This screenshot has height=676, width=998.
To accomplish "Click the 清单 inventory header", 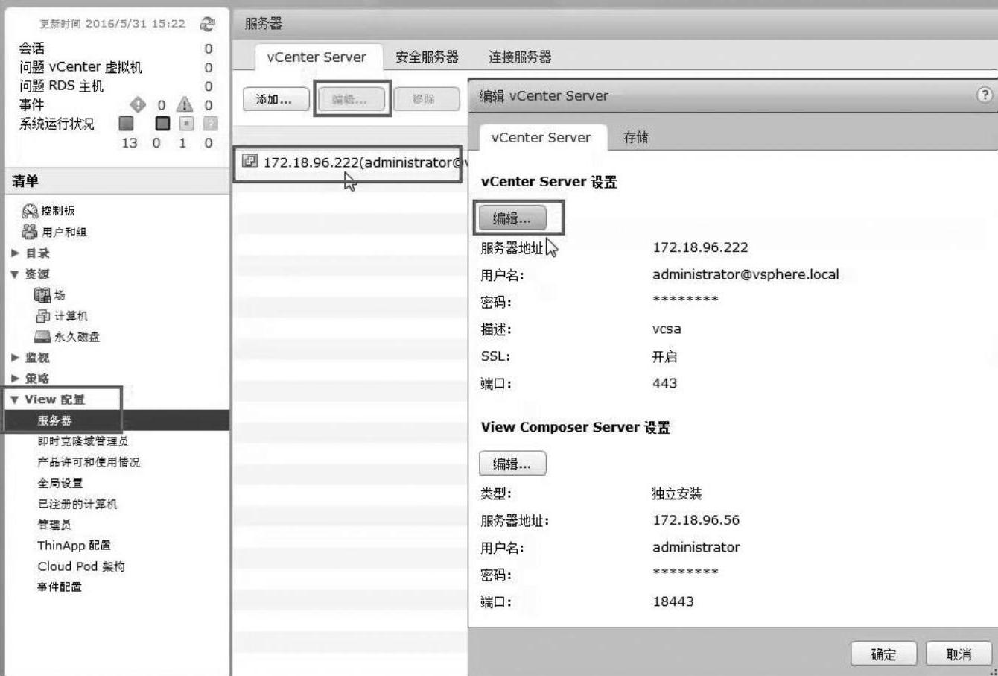I will tap(25, 181).
